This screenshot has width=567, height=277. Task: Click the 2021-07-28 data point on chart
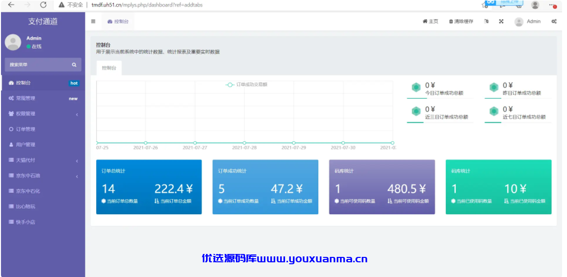tap(244, 143)
